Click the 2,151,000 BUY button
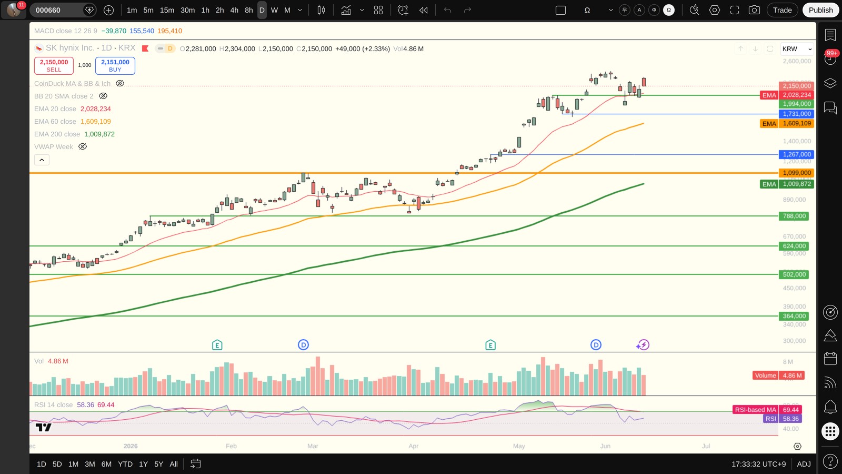842x474 pixels. [115, 65]
